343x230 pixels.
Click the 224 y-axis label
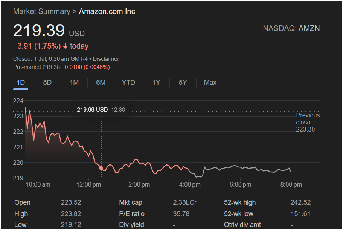point(18,101)
